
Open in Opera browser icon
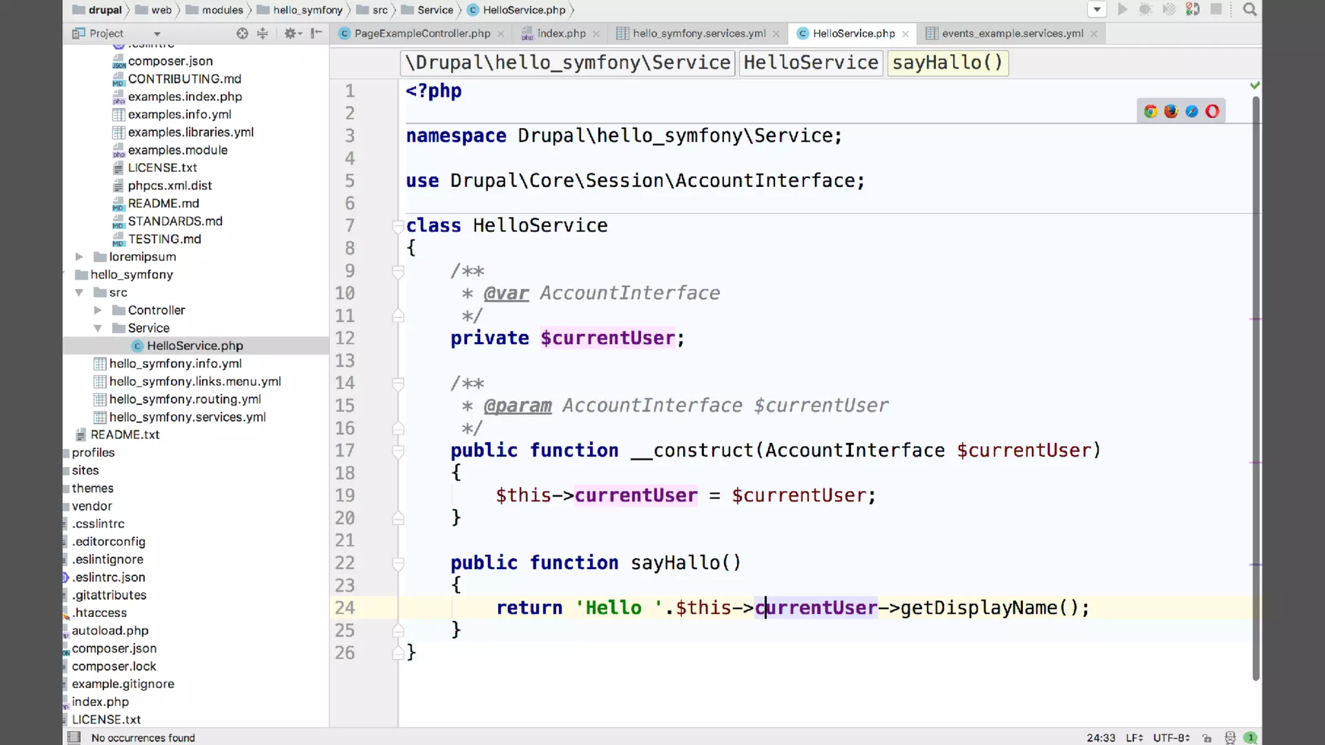click(x=1212, y=111)
